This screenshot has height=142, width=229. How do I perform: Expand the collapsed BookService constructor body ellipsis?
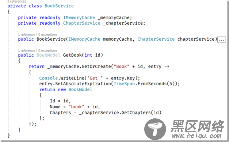click(222, 40)
